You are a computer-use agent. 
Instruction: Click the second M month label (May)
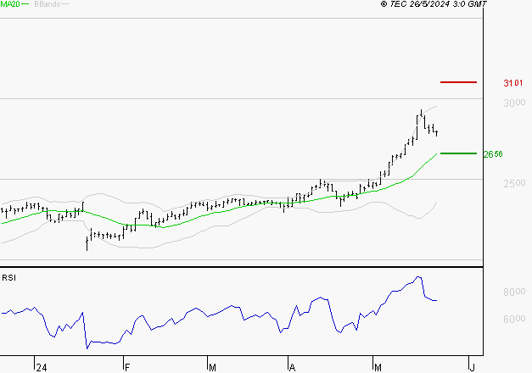tap(378, 368)
